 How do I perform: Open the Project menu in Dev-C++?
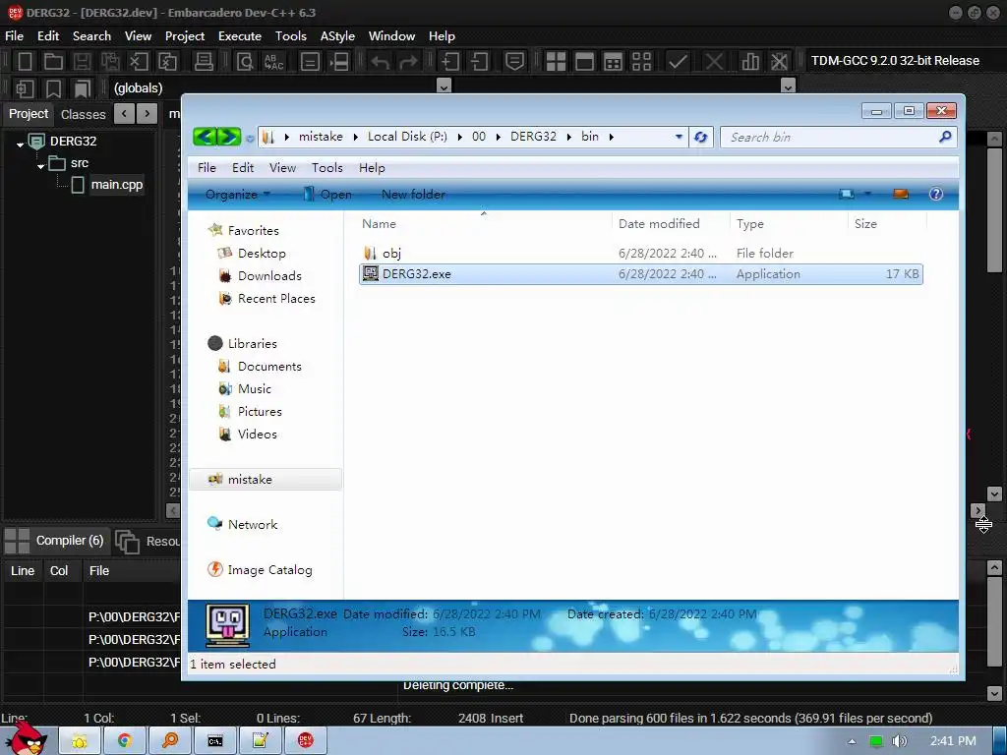(185, 36)
